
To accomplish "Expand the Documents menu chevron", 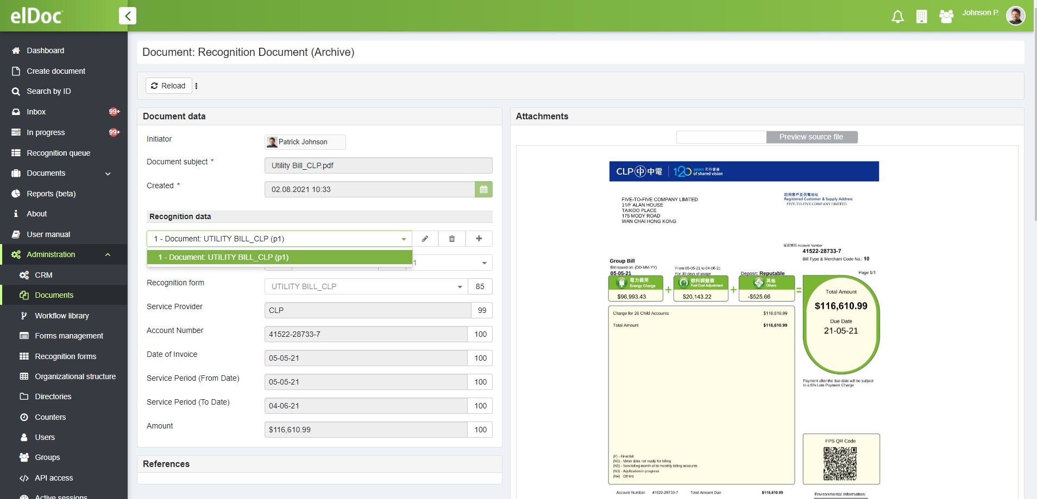I will click(108, 174).
